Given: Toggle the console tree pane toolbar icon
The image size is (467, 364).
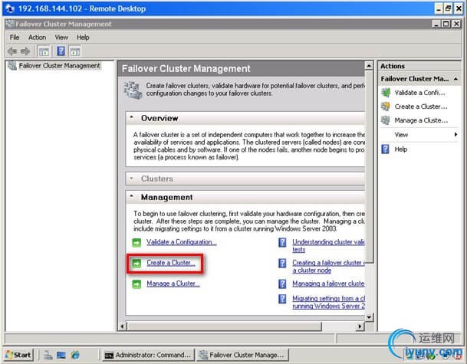Looking at the screenshot, I should click(44, 51).
